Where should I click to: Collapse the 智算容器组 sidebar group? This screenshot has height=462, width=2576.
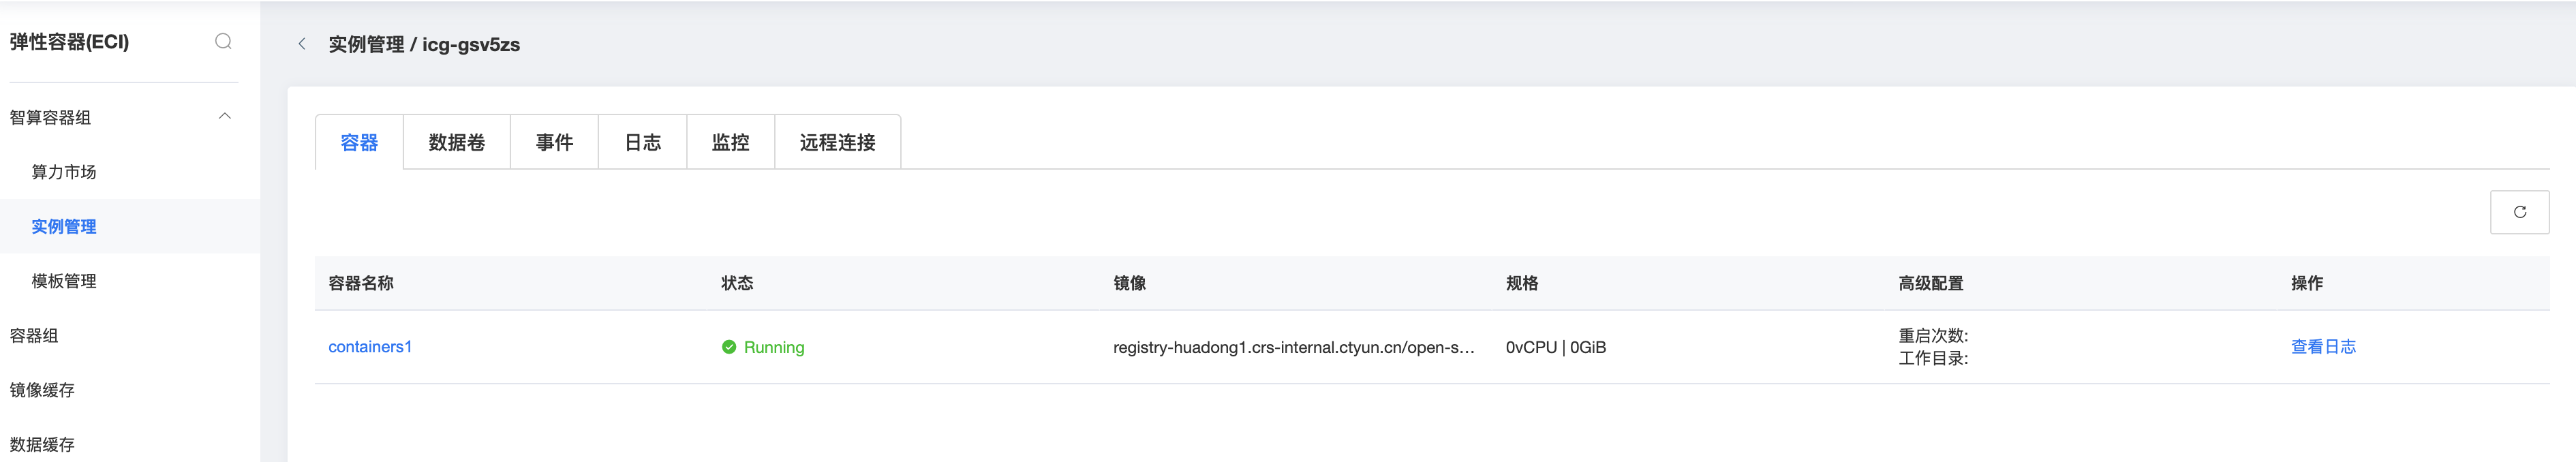point(225,116)
